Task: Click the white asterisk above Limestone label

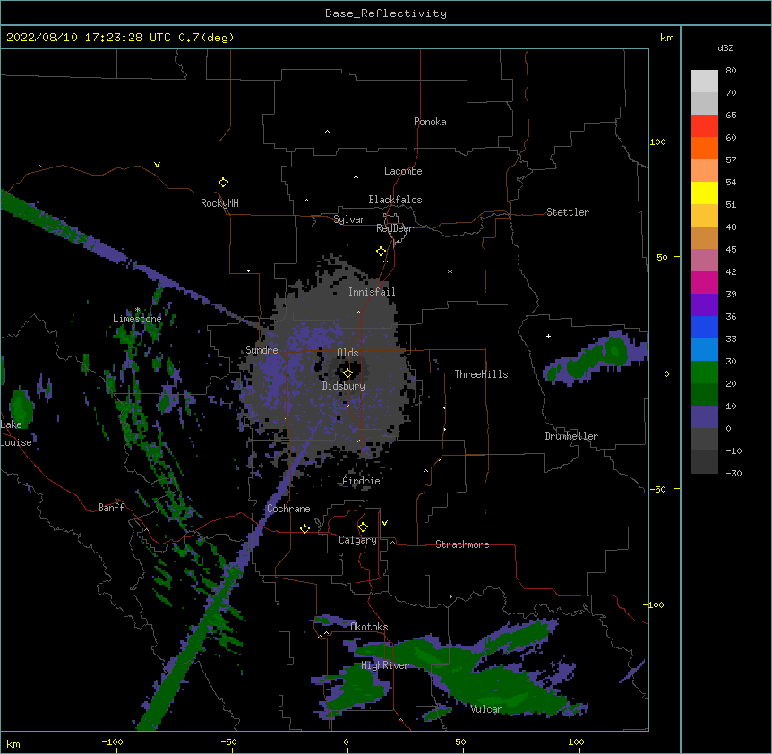Action: click(137, 310)
